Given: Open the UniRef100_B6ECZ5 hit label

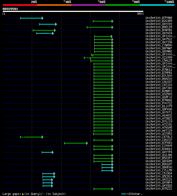Looking at the screenshot, I should coord(159,27).
